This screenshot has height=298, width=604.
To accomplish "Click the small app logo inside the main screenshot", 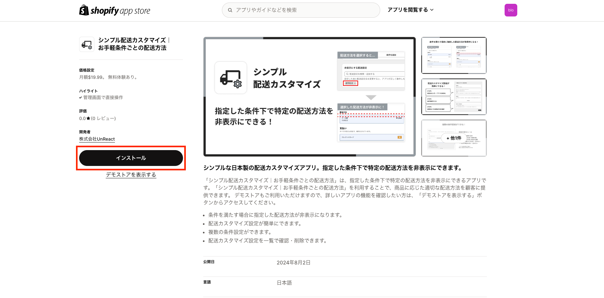I will (x=231, y=78).
